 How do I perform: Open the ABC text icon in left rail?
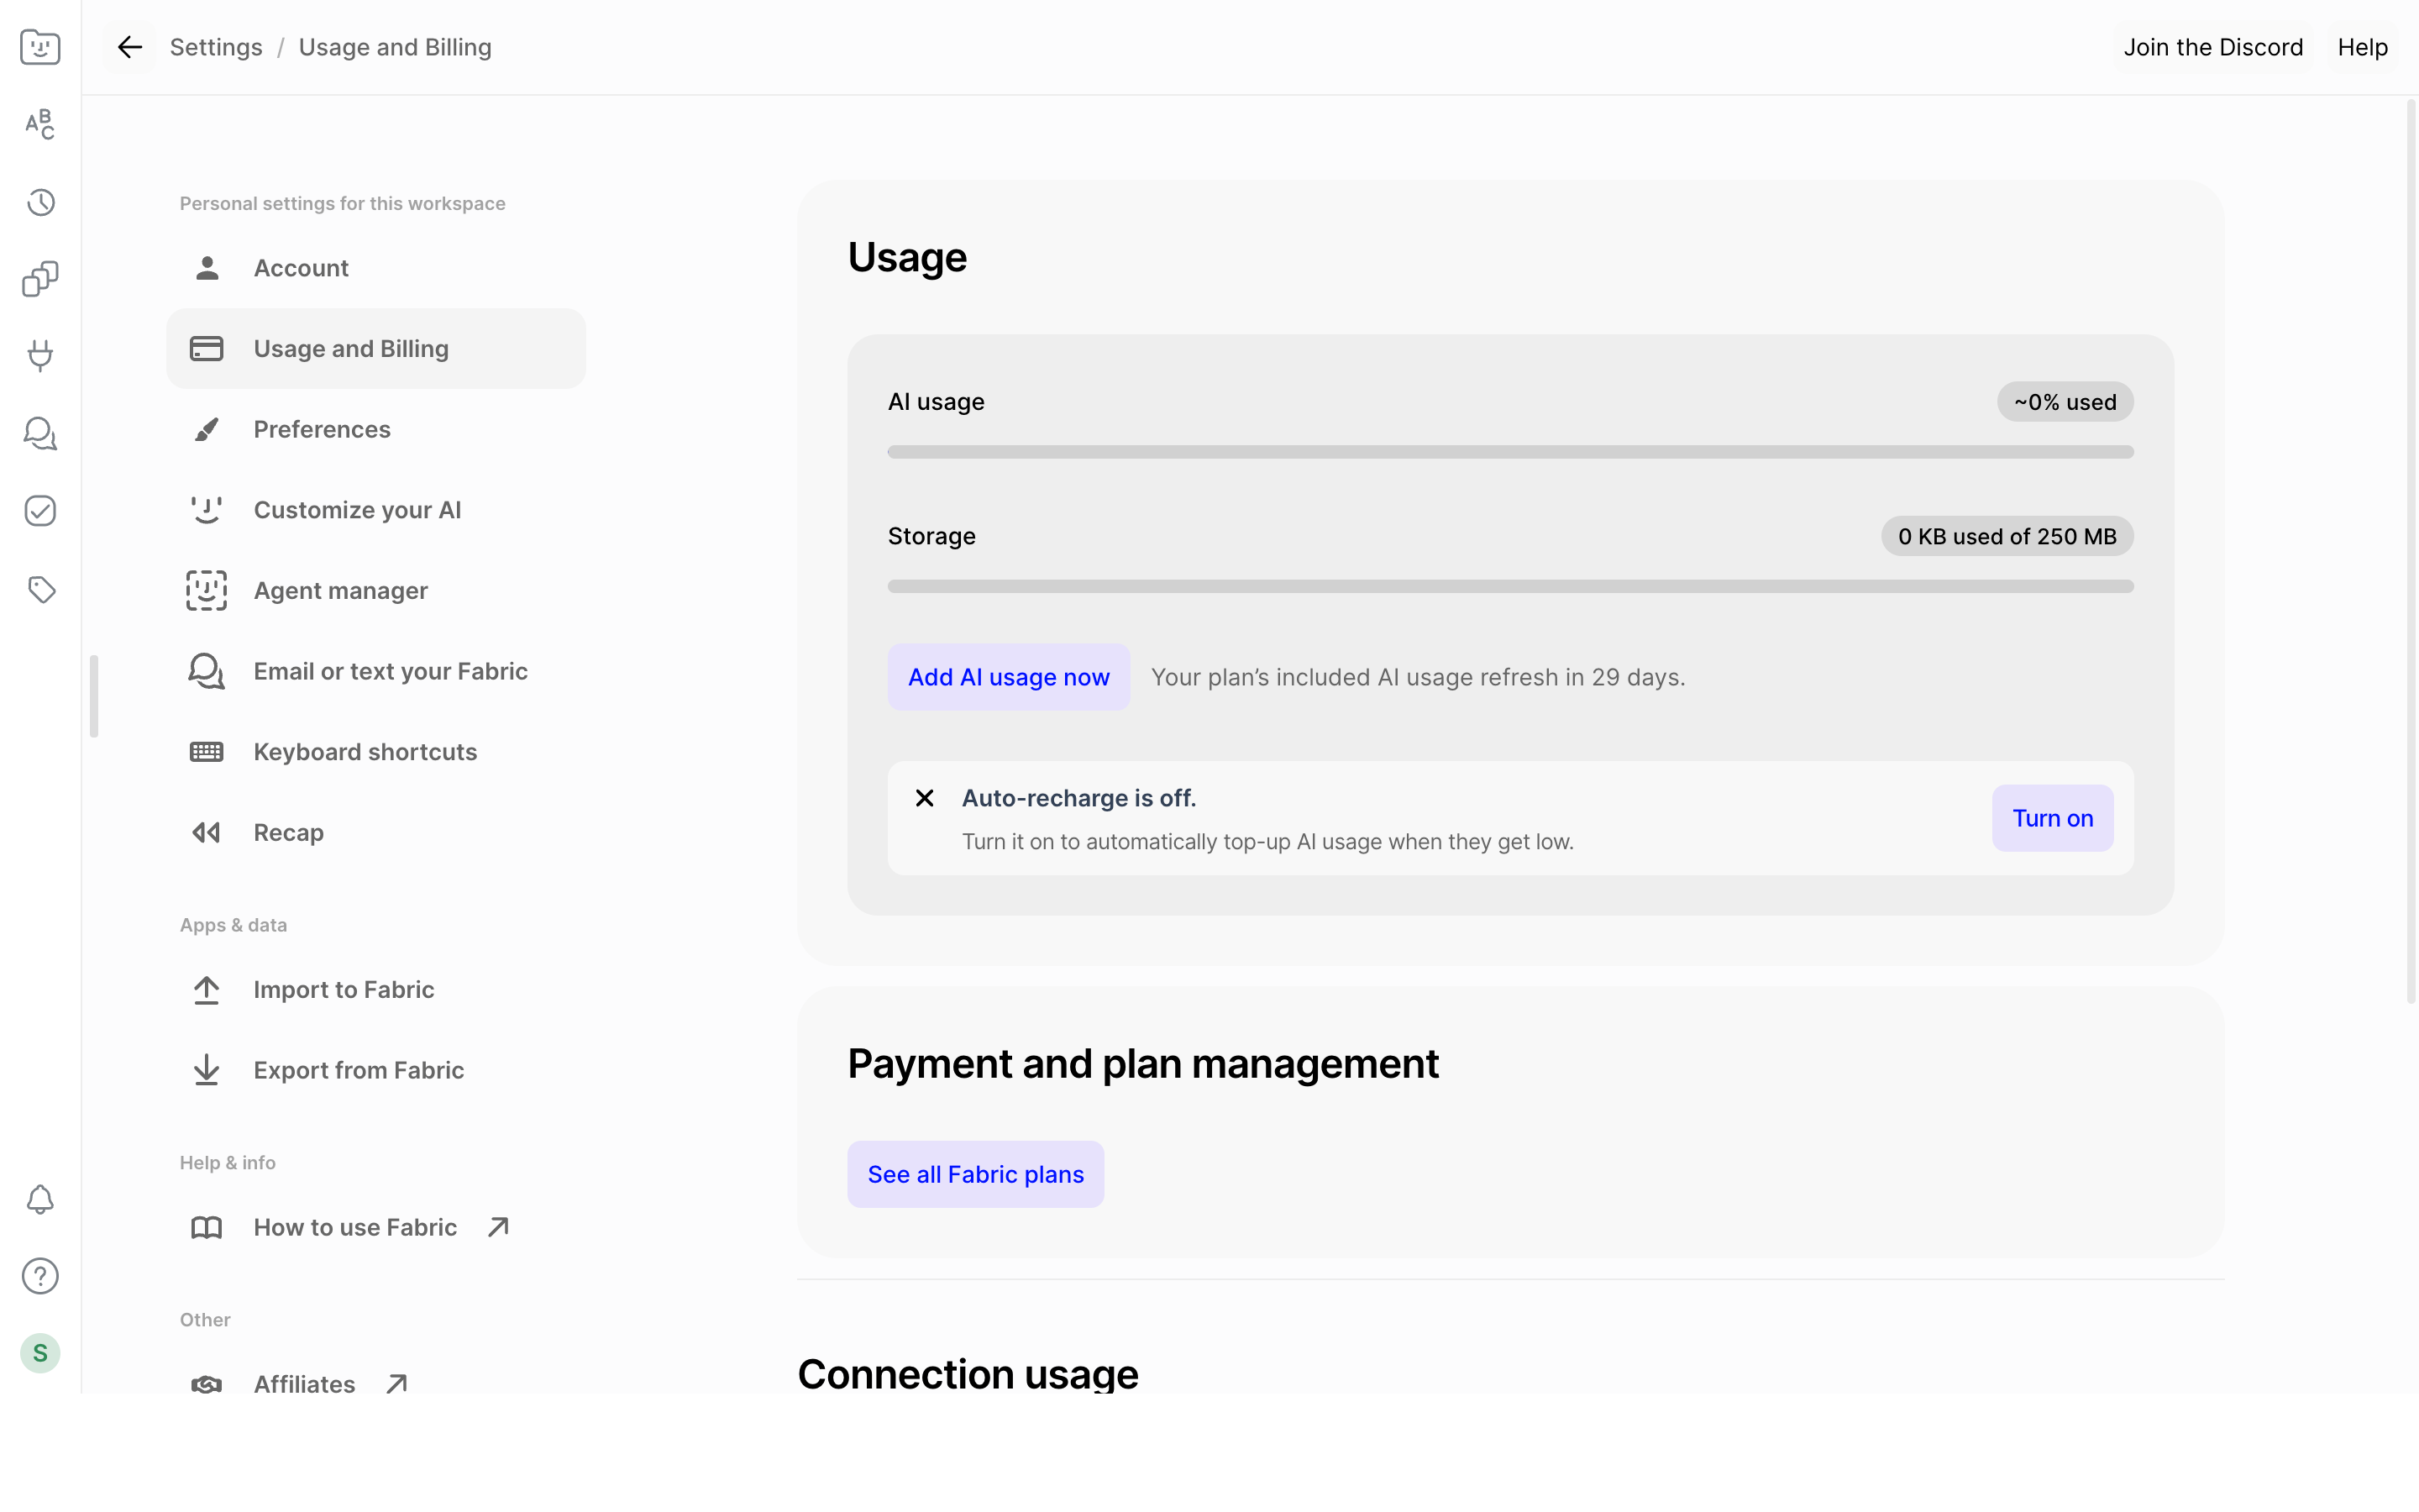pyautogui.click(x=40, y=124)
